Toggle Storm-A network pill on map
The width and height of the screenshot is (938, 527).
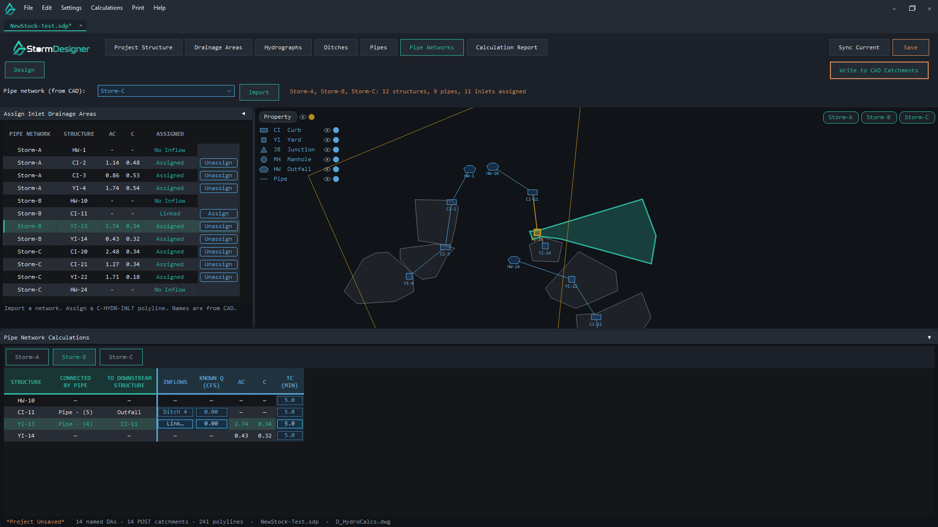pos(841,118)
